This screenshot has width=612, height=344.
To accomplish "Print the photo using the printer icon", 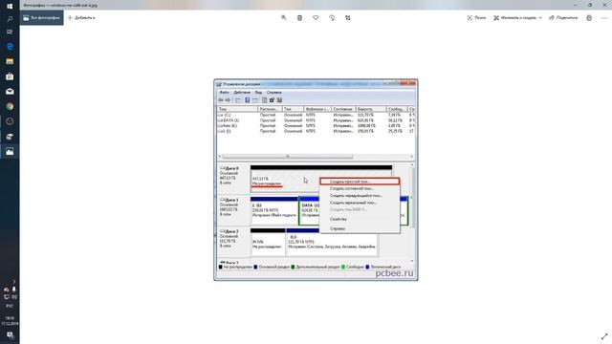I will [589, 18].
